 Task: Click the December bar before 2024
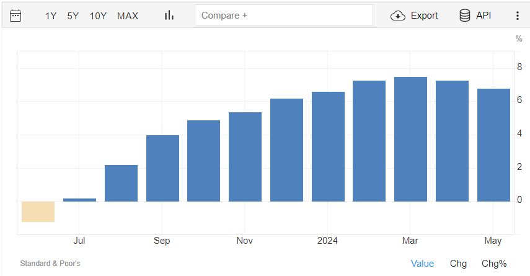pos(286,150)
